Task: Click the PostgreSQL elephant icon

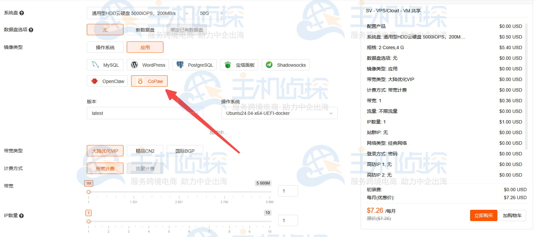Action: 180,65
